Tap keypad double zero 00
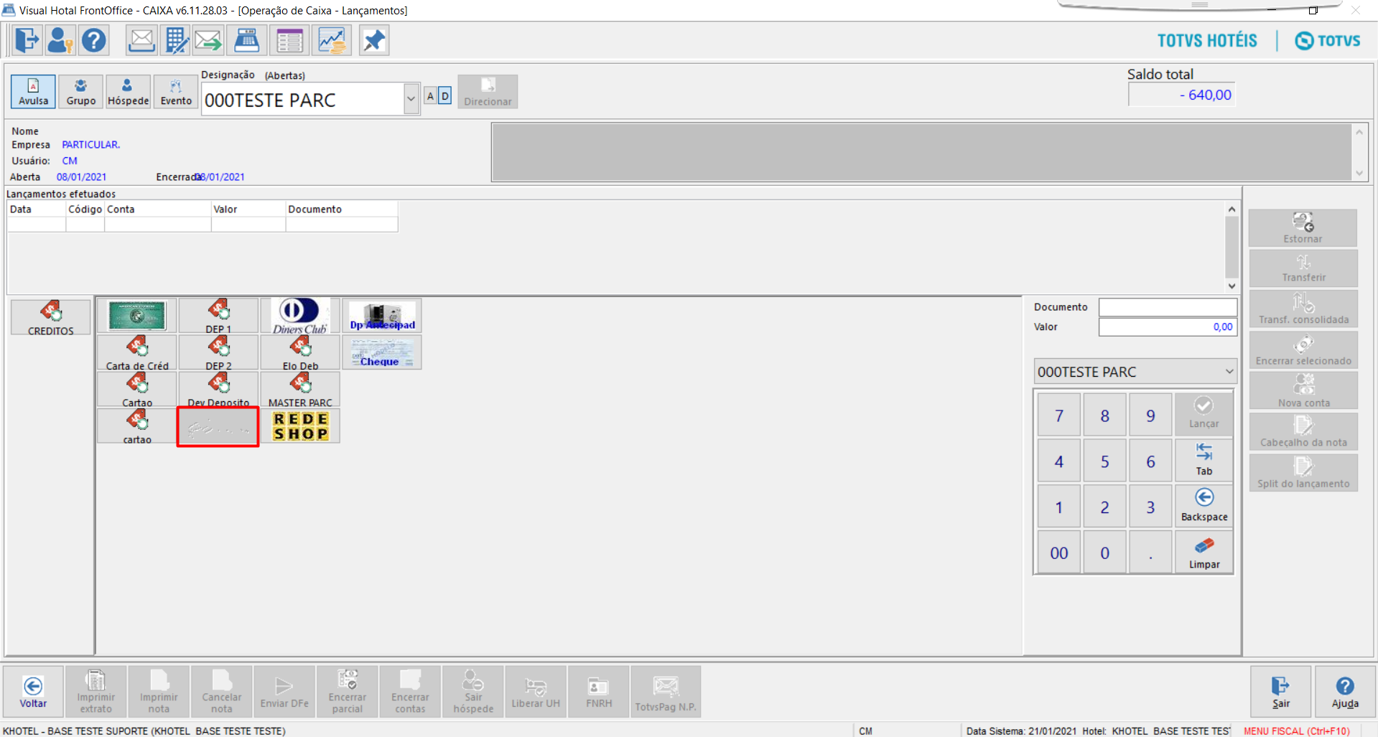 1058,553
